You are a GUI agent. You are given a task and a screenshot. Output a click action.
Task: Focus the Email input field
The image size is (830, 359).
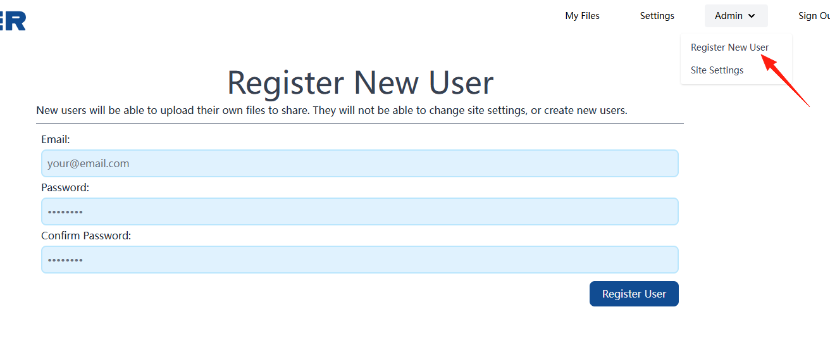point(360,163)
